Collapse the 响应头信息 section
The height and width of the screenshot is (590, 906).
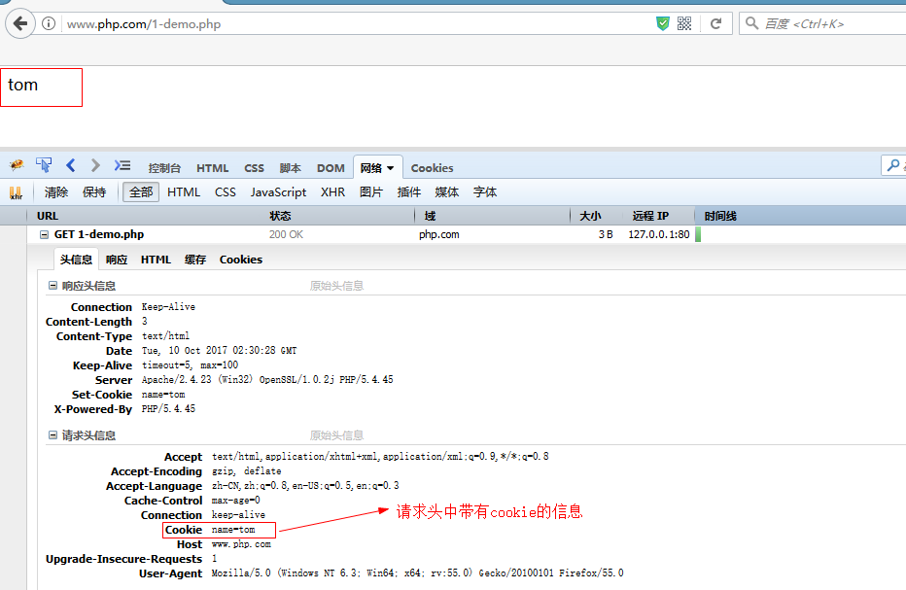click(x=52, y=286)
